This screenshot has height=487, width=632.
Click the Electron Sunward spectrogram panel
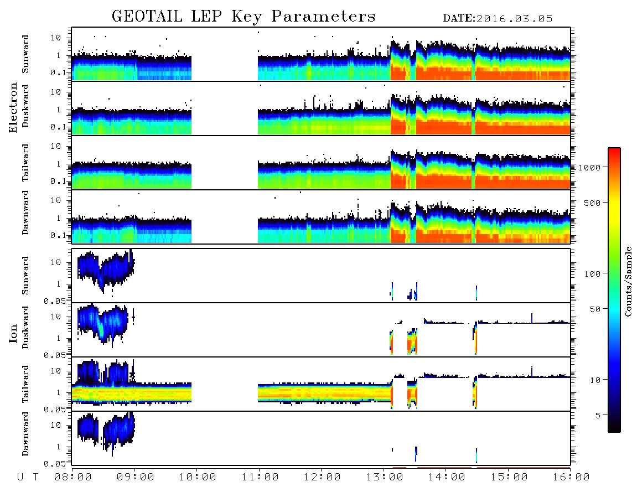click(x=321, y=54)
